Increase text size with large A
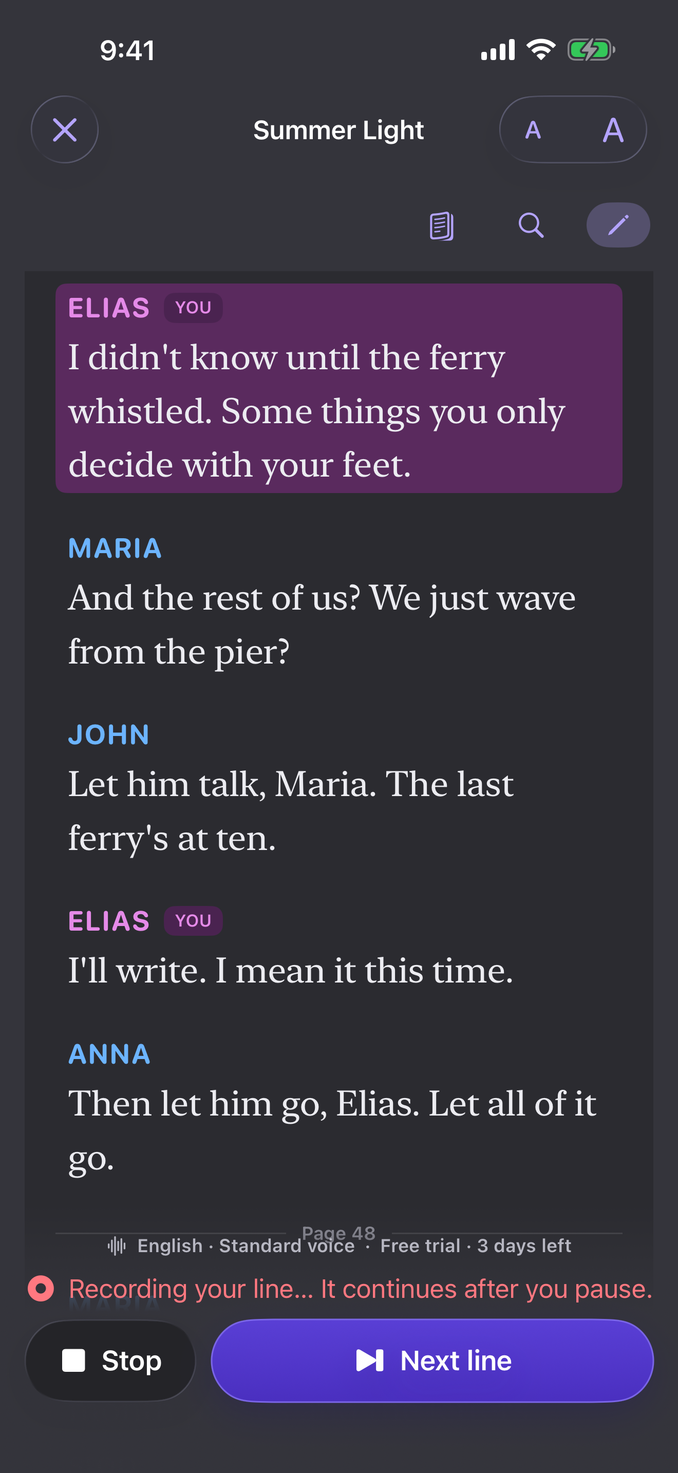The width and height of the screenshot is (678, 1473). (x=613, y=130)
